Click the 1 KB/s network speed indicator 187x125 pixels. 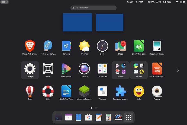pos(167,2)
